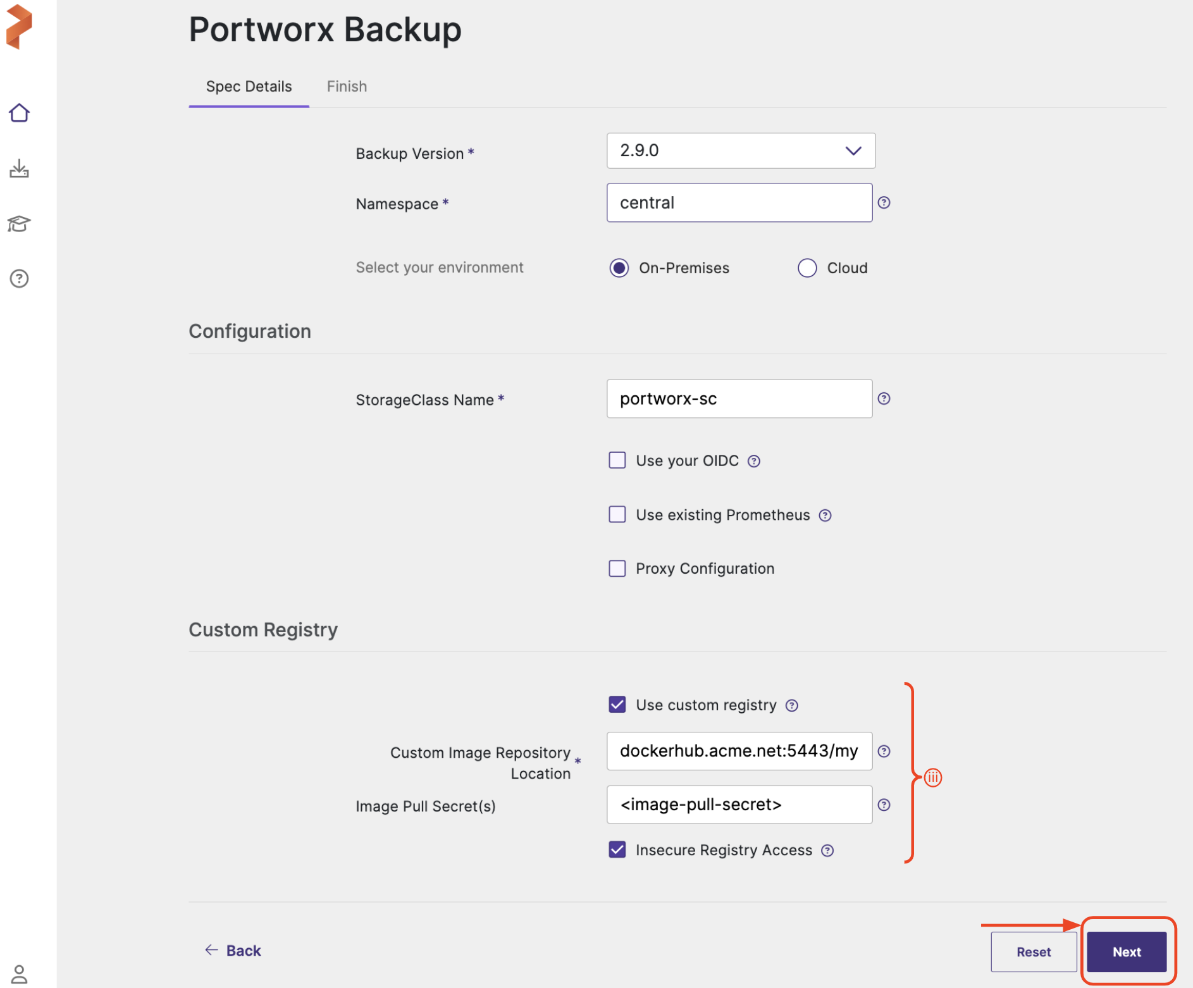This screenshot has height=988, width=1193.
Task: Open the graduation cap learning icon
Action: 19,223
